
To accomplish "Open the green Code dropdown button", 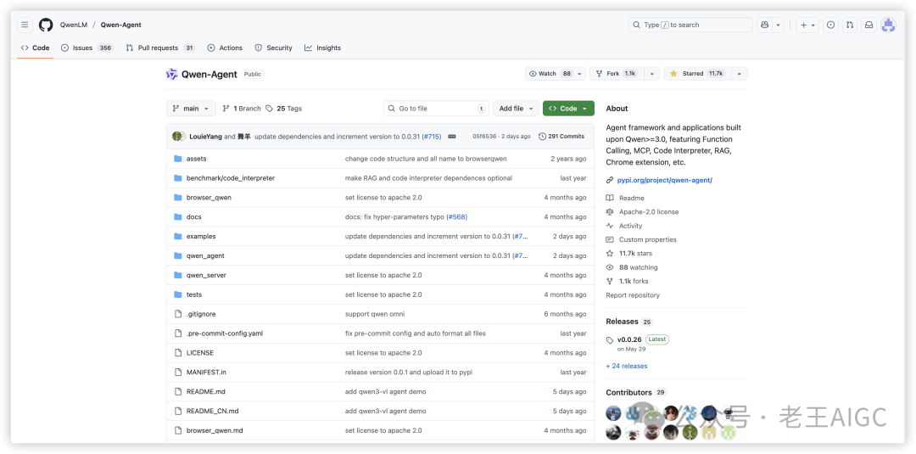I will [x=568, y=109].
